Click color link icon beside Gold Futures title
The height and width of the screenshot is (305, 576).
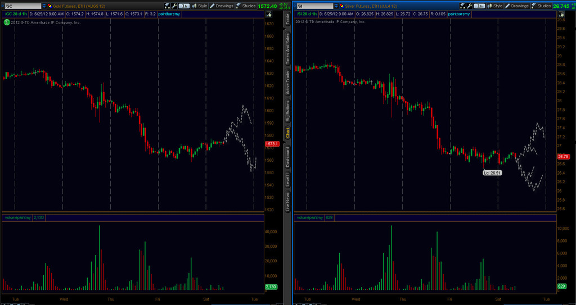49,6
